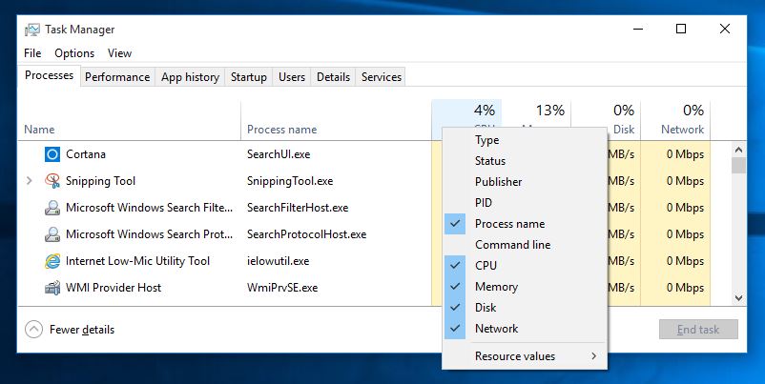This screenshot has height=384, width=765.
Task: Open the View menu
Action: point(119,53)
